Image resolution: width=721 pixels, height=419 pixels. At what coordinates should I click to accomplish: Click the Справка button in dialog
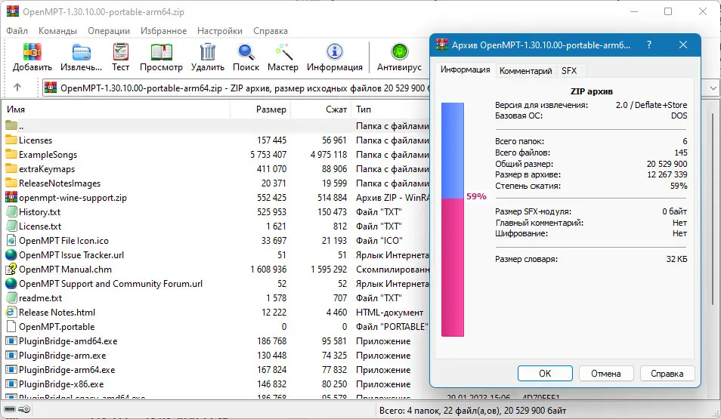coord(667,374)
